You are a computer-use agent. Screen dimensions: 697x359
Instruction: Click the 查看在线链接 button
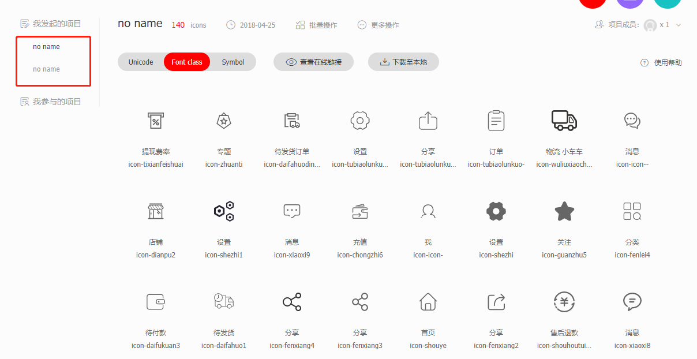[313, 62]
